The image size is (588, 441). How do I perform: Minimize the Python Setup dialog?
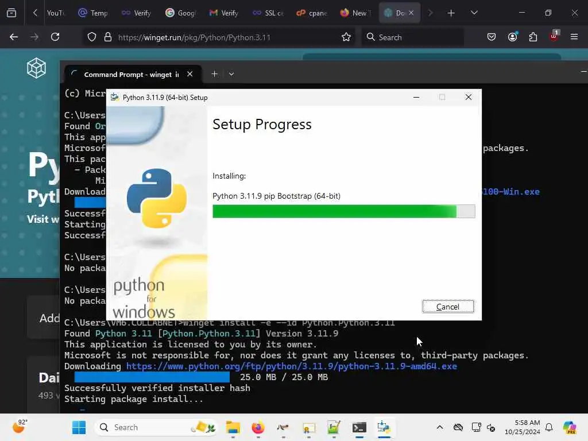pyautogui.click(x=416, y=97)
